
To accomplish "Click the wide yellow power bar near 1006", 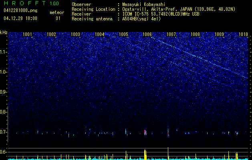I will tap(145, 154).
